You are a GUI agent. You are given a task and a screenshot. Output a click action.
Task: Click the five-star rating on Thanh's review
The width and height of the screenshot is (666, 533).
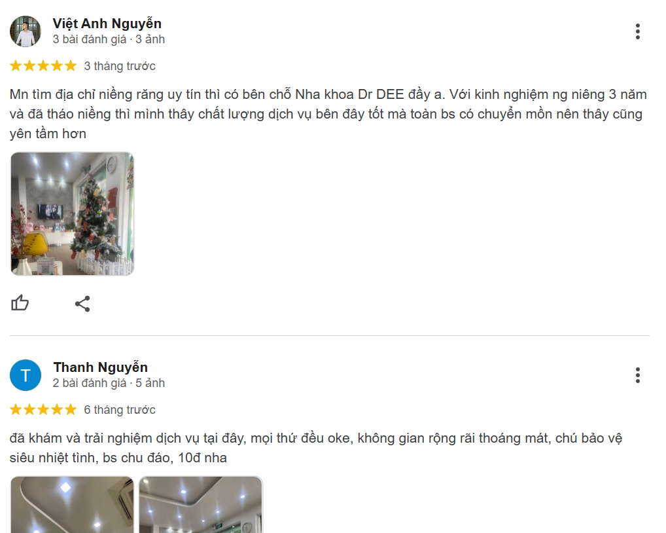click(43, 410)
